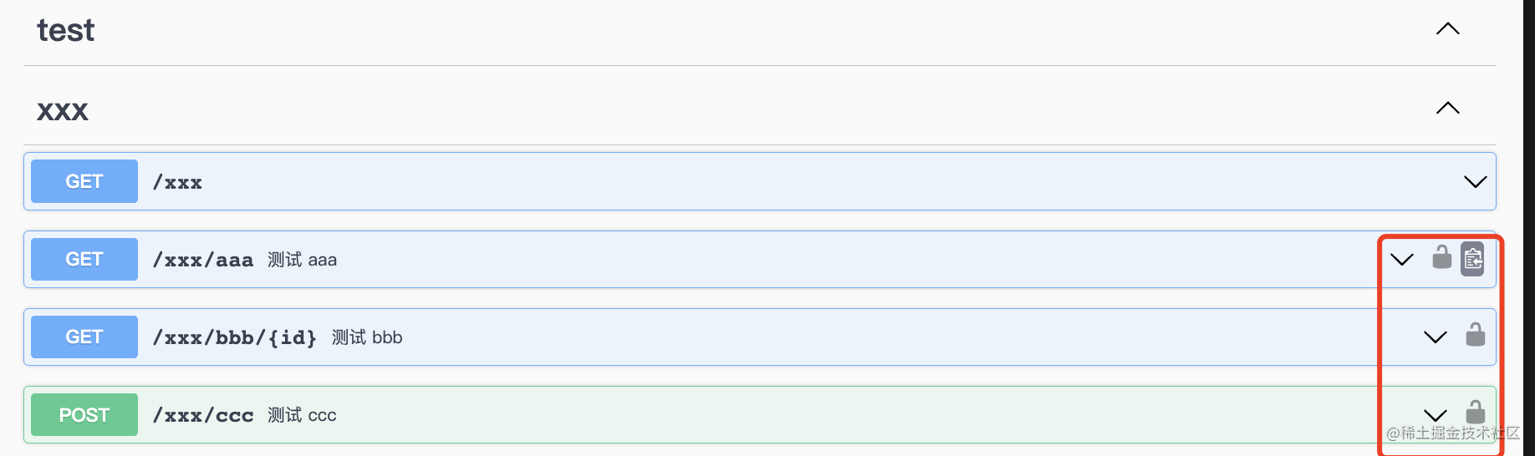The width and height of the screenshot is (1535, 456).
Task: Click the POST badge for /xxx/ccc
Action: (84, 414)
